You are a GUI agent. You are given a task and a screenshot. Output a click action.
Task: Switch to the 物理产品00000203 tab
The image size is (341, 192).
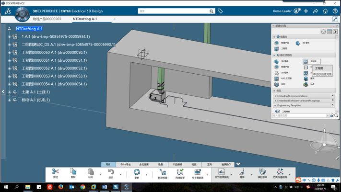point(47,19)
